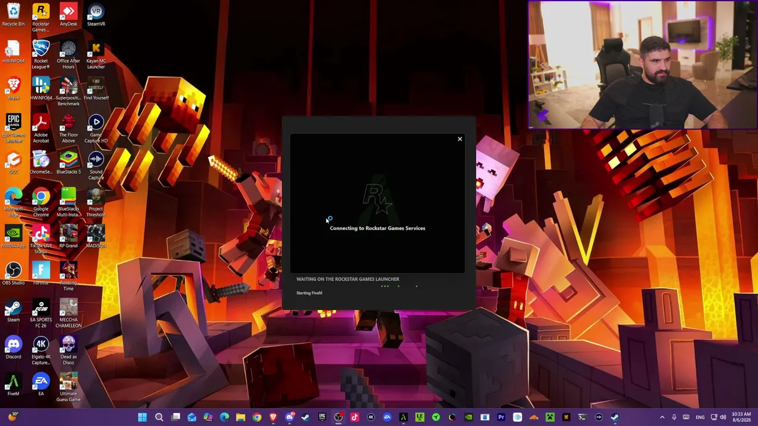758x426 pixels.
Task: Open the Fortnite desktop shortcut
Action: coord(41,274)
